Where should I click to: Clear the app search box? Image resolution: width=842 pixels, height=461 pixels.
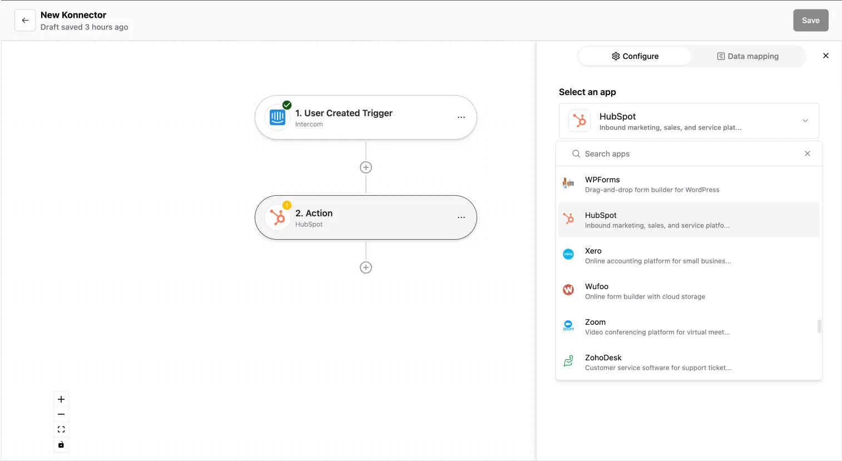808,153
